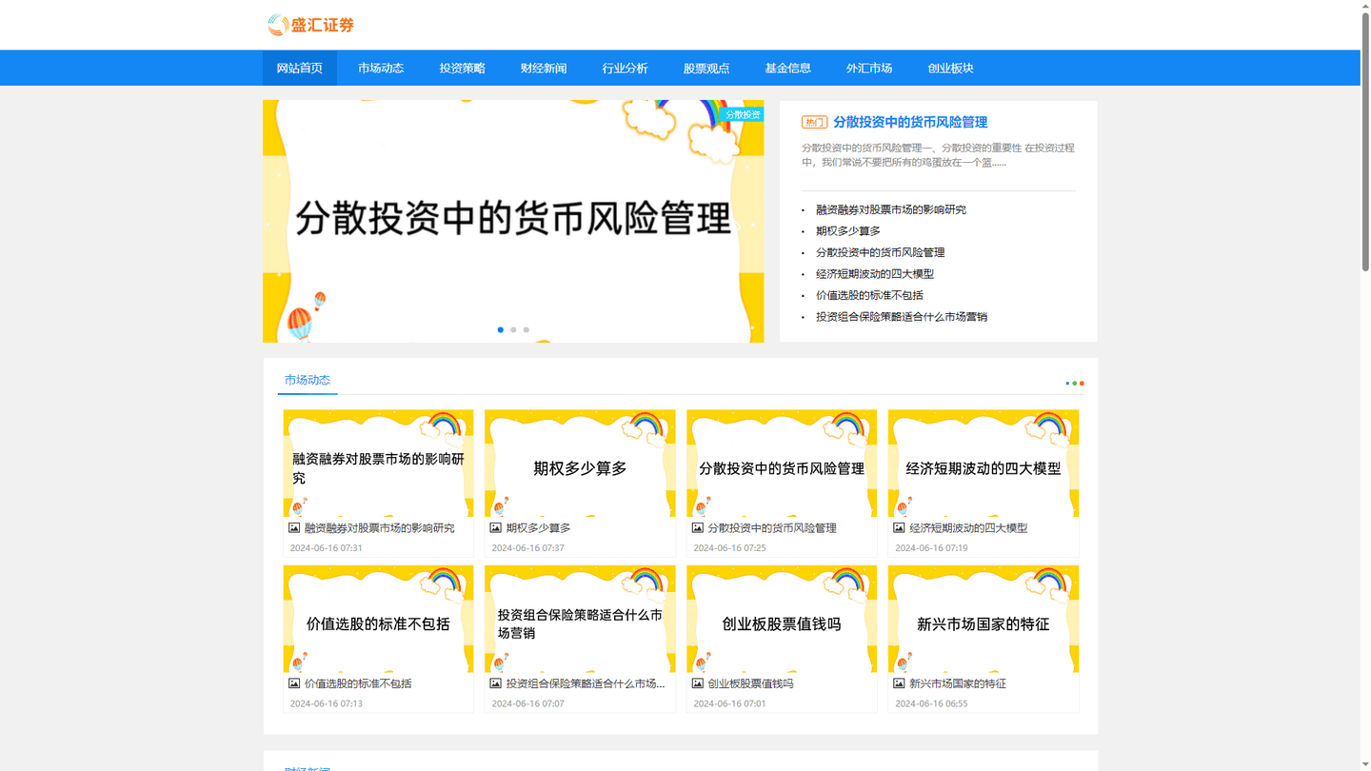Open card title 期权多少算多
The height and width of the screenshot is (771, 1371).
[x=539, y=528]
